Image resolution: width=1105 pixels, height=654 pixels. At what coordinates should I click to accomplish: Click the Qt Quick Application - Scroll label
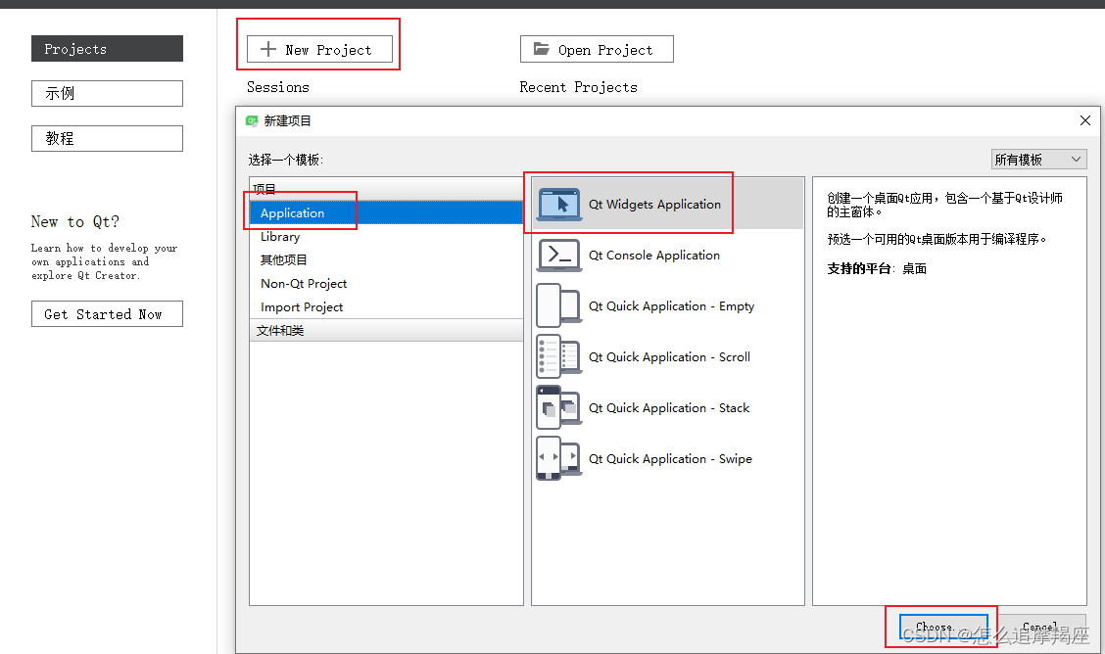(669, 357)
